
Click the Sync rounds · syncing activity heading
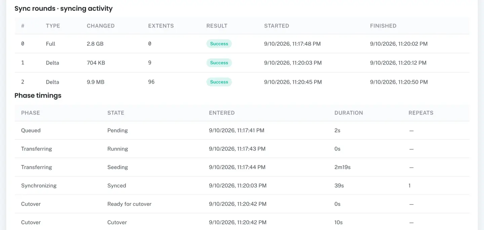(64, 9)
